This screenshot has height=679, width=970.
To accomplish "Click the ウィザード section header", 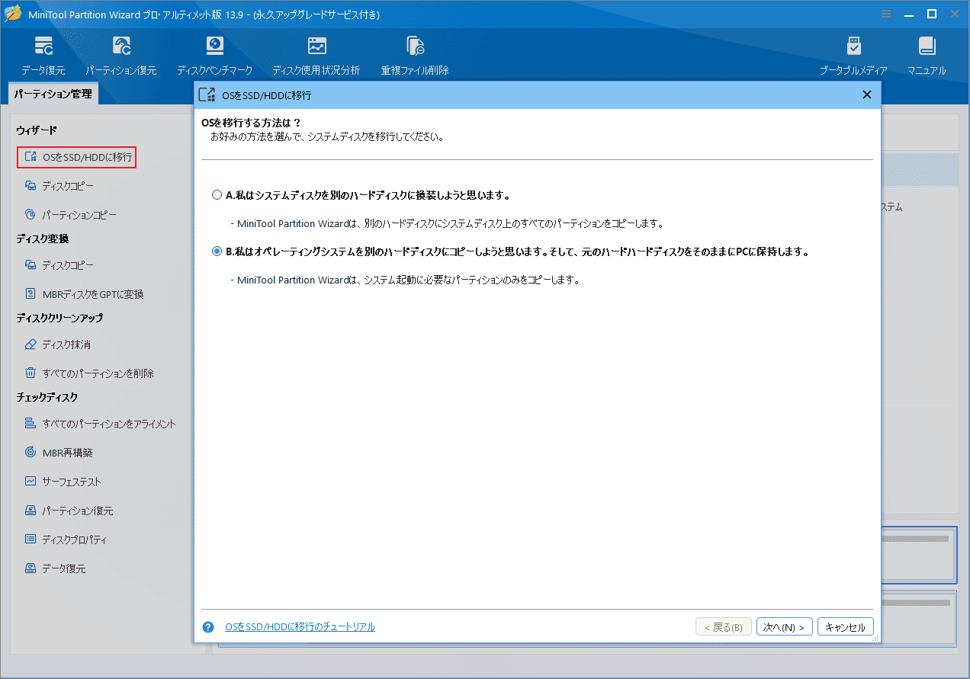I will coord(37,131).
